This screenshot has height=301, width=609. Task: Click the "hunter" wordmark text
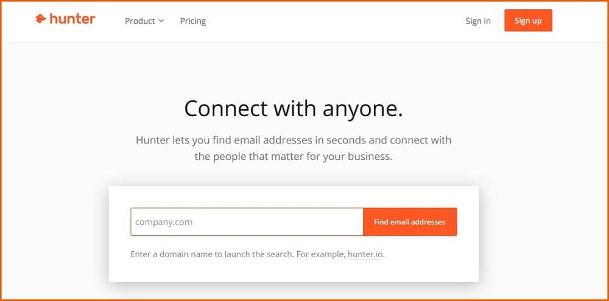pyautogui.click(x=72, y=19)
